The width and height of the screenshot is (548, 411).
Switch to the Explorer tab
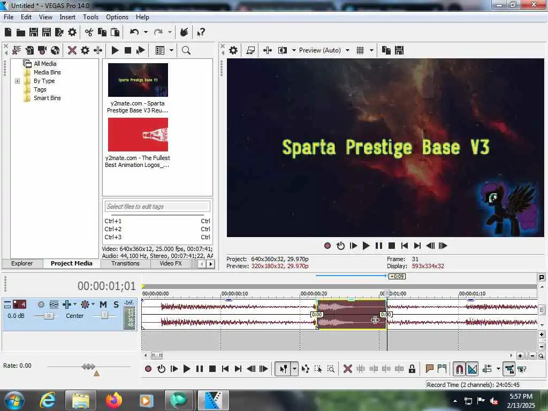click(x=22, y=263)
